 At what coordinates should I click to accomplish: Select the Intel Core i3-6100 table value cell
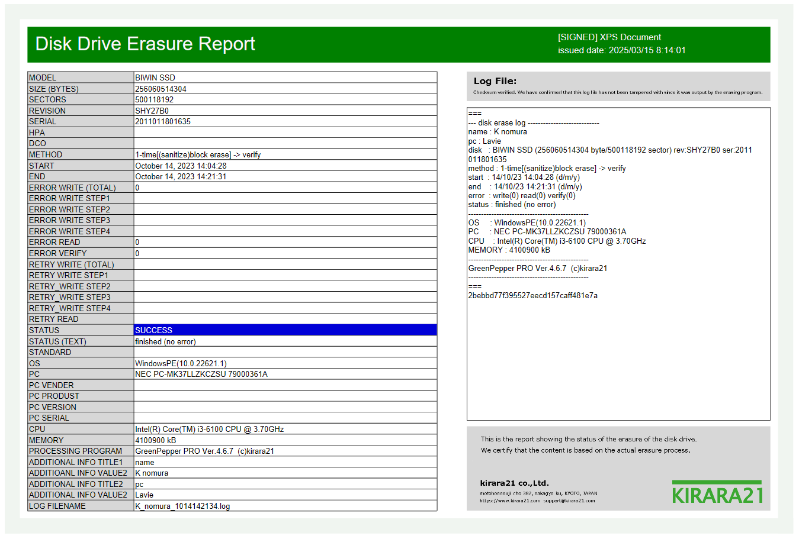click(285, 429)
